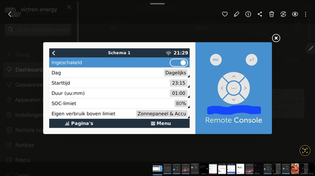This screenshot has height=176, width=315.
Task: Click the right arrow on d-pad
Action: click(245, 88)
